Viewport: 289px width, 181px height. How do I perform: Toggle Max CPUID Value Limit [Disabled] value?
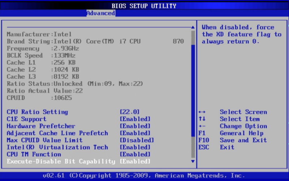(137, 140)
